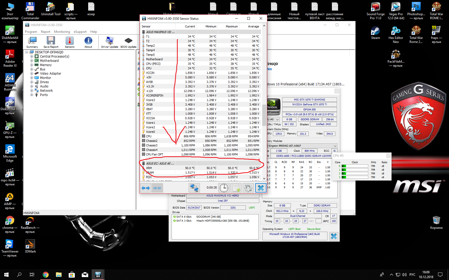Open the Windows Start menu
Screen dimensions: 449x280
[x=6, y=274]
